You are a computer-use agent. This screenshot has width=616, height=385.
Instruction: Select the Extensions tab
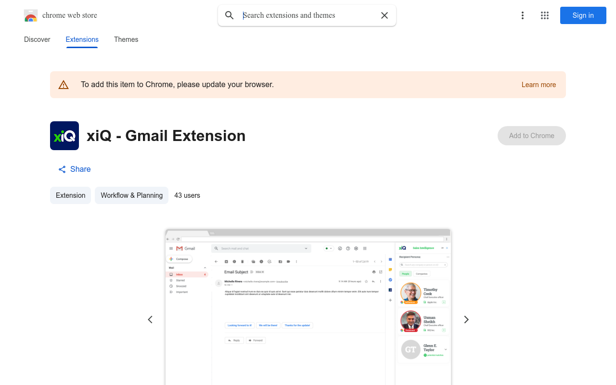point(82,39)
